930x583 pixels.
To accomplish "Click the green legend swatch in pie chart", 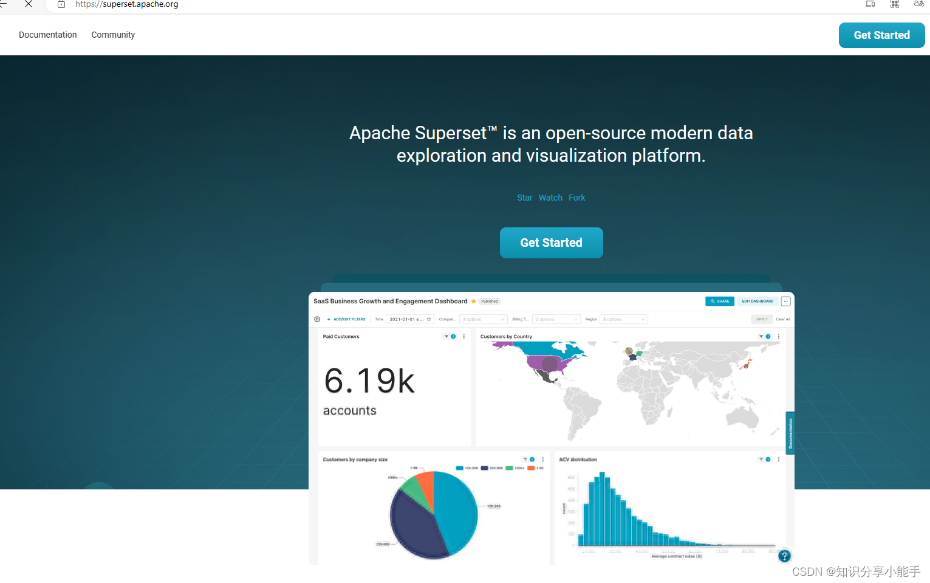I will tap(509, 468).
